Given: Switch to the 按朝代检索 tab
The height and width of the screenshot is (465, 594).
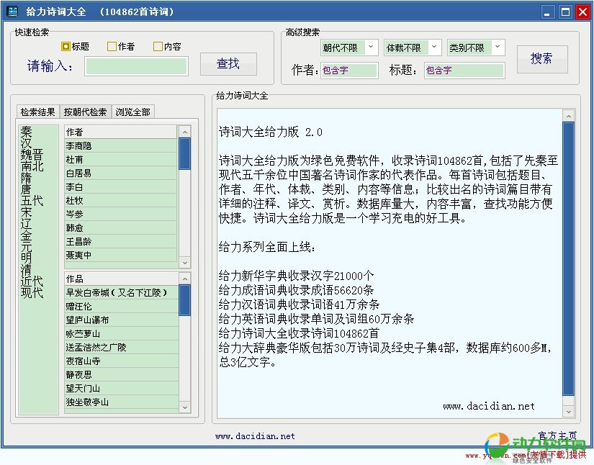Looking at the screenshot, I should 85,112.
